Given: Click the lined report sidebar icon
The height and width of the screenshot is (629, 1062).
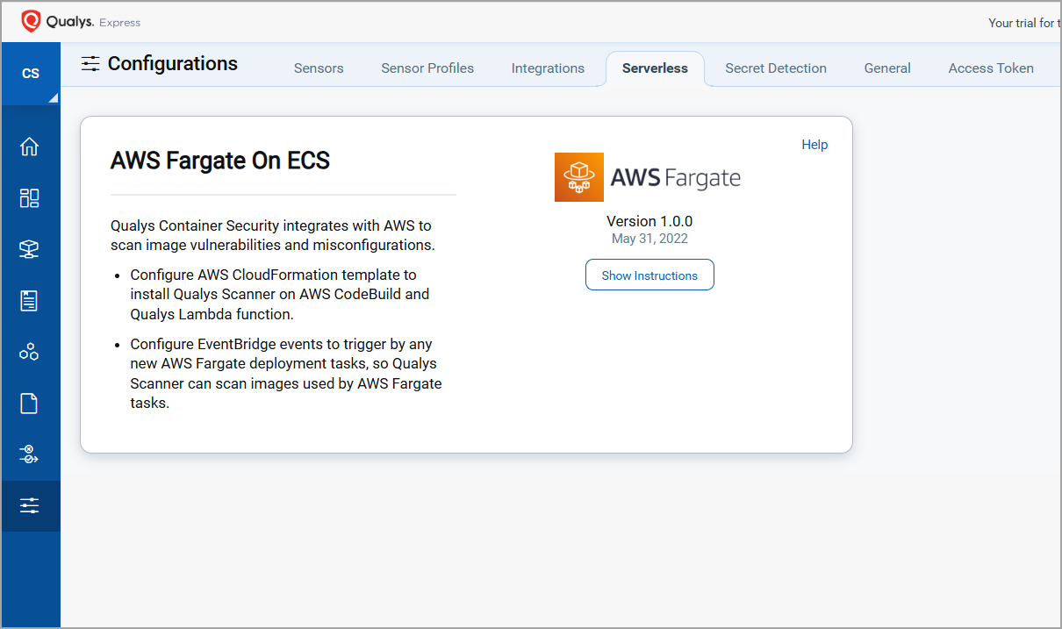Looking at the screenshot, I should 30,301.
